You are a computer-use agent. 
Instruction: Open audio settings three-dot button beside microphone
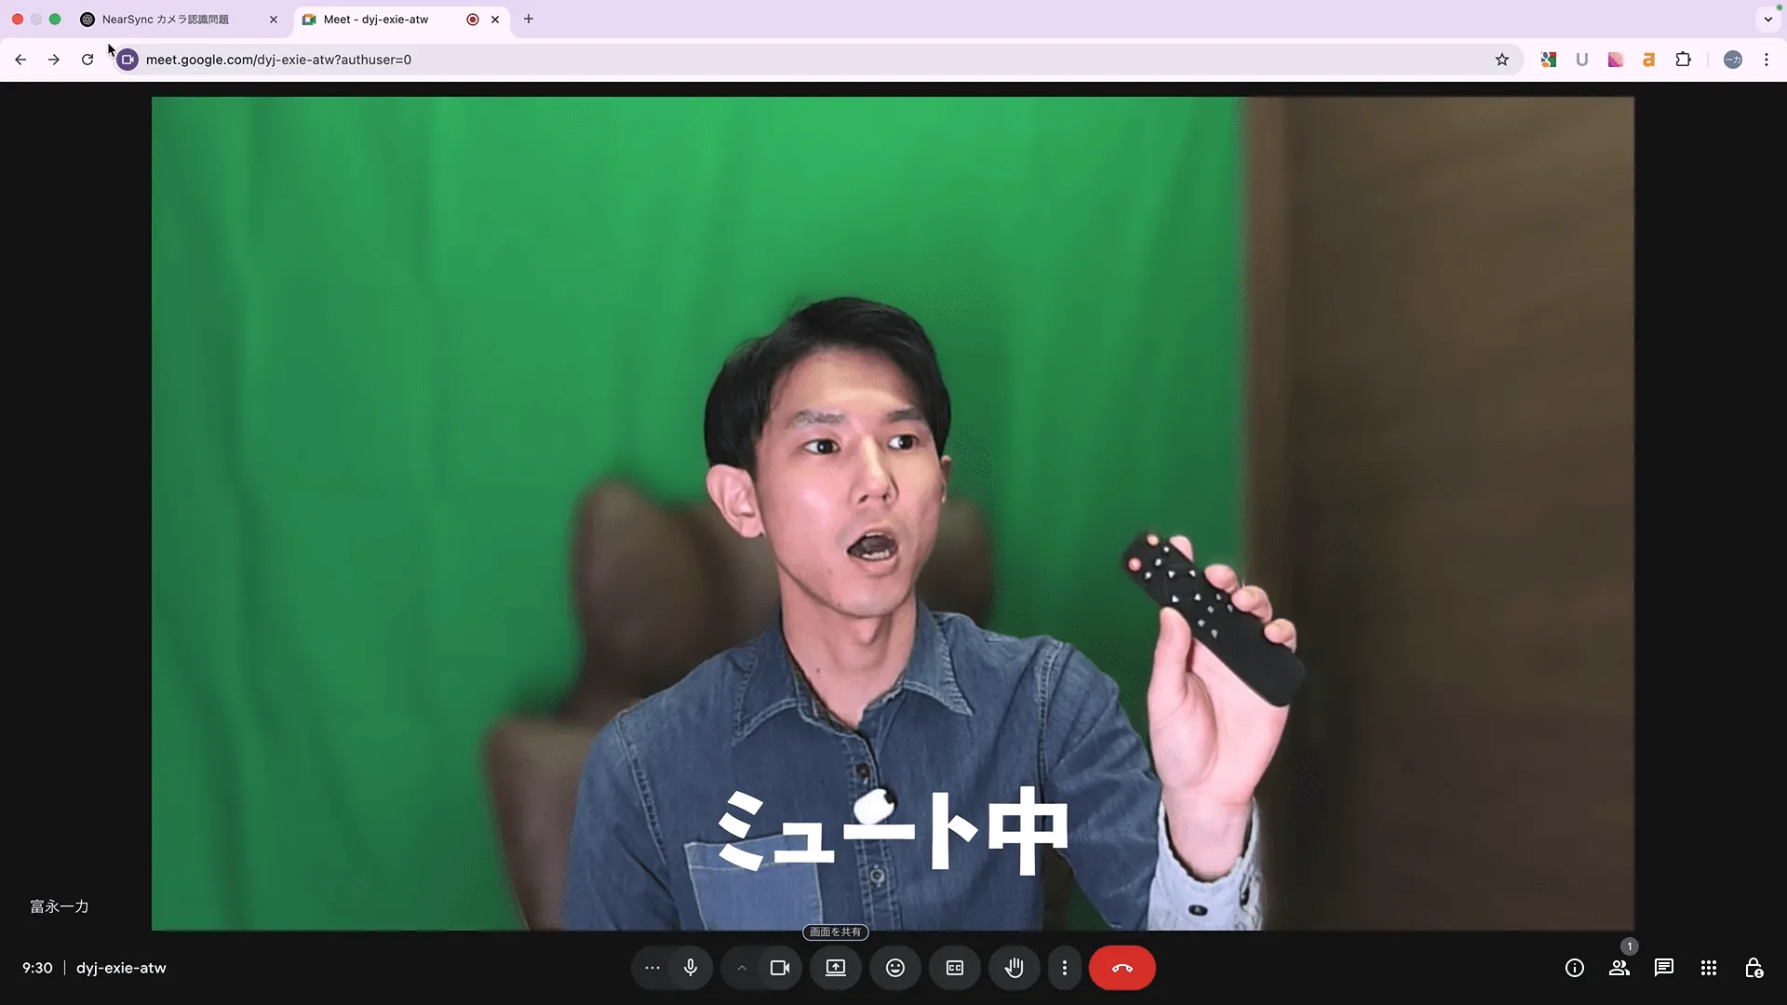coord(652,968)
